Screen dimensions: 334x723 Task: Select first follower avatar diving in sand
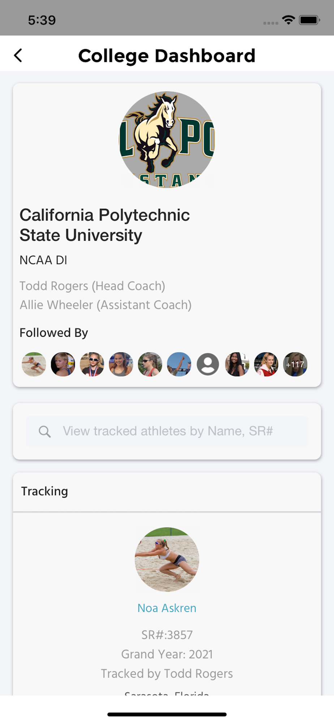click(x=34, y=364)
